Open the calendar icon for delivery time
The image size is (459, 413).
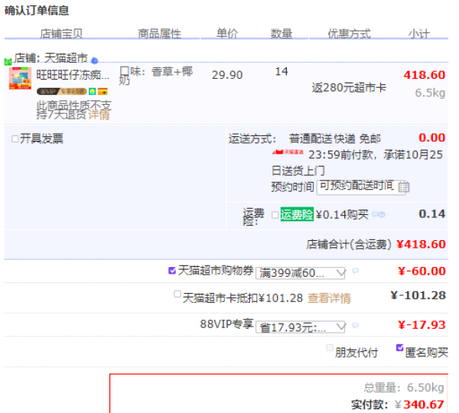(x=404, y=187)
